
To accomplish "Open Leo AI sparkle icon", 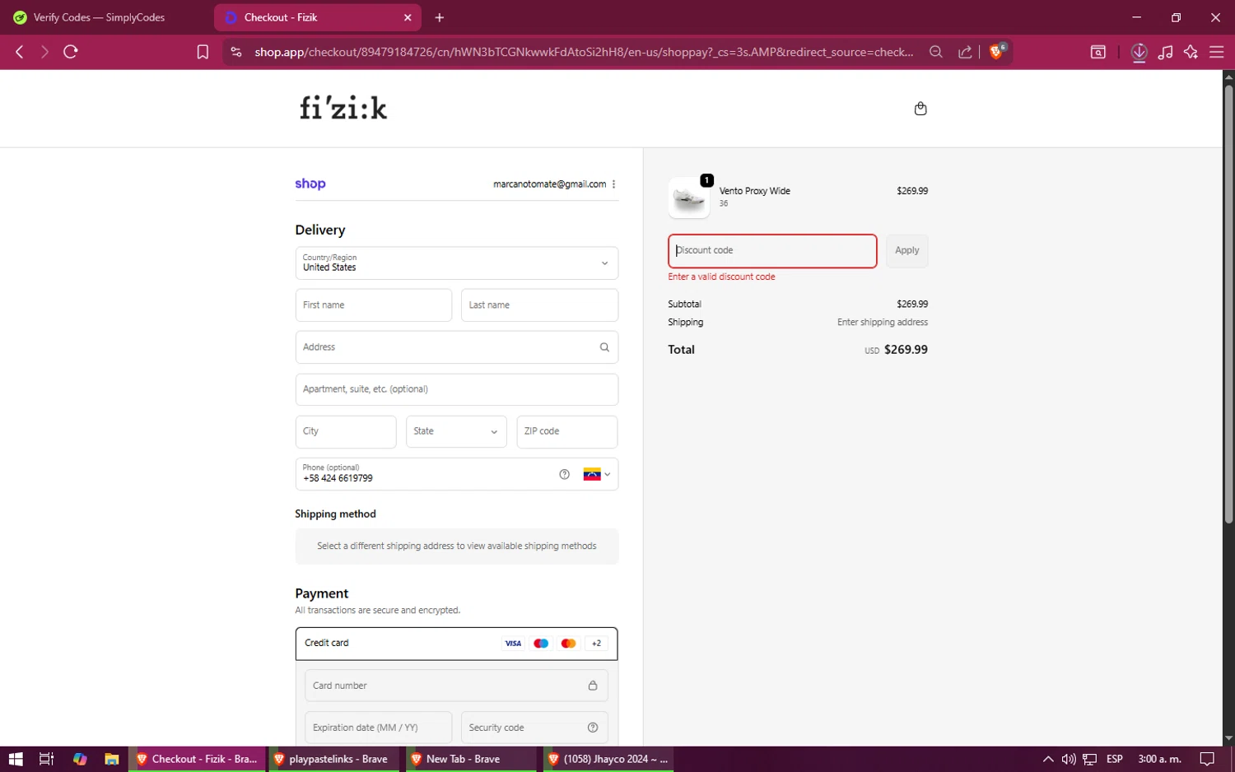I will [x=1191, y=52].
